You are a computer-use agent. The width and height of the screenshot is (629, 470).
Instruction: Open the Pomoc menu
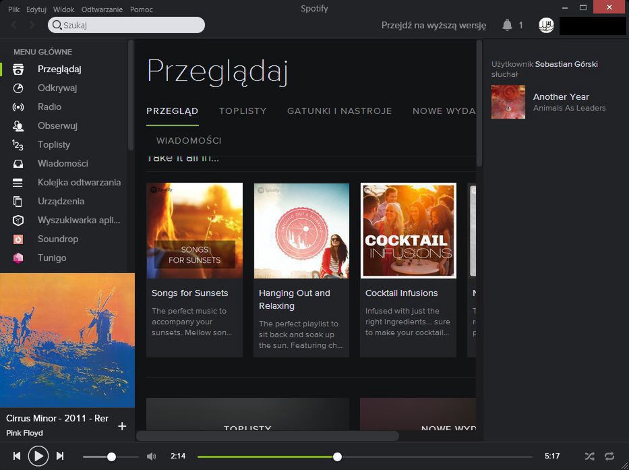pos(141,9)
